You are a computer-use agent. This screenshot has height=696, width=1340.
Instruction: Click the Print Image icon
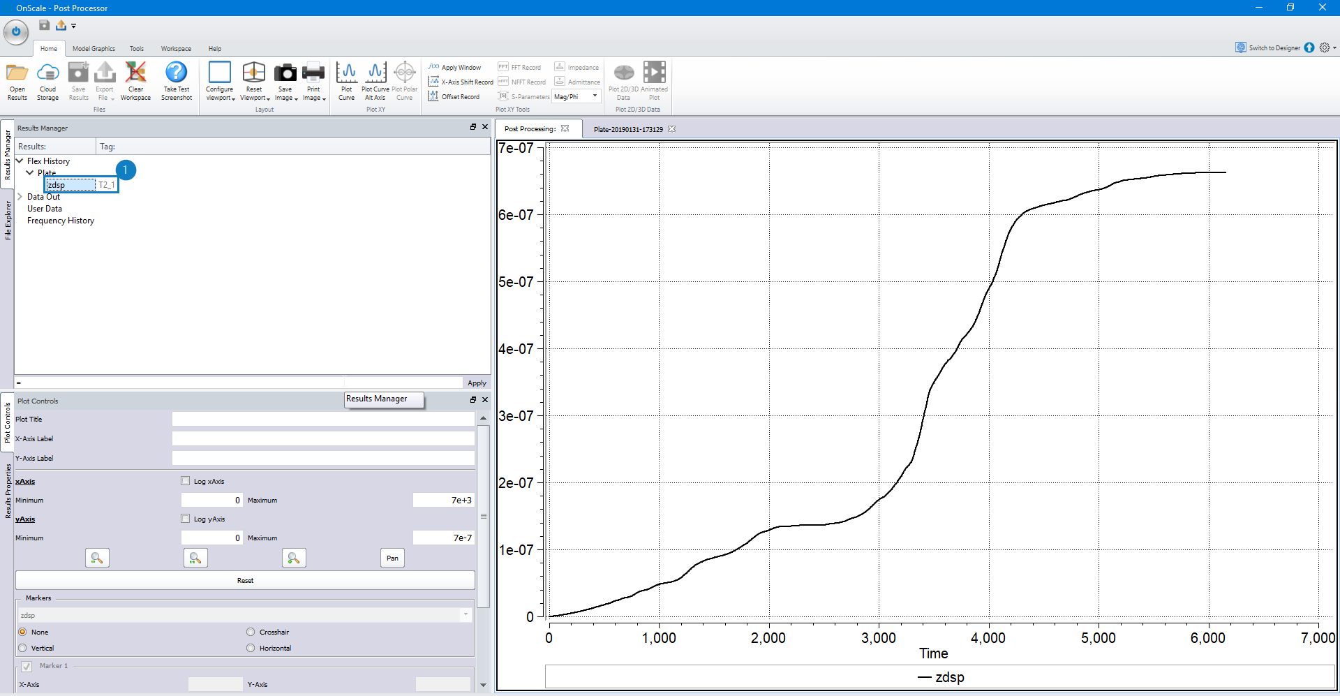coord(313,73)
